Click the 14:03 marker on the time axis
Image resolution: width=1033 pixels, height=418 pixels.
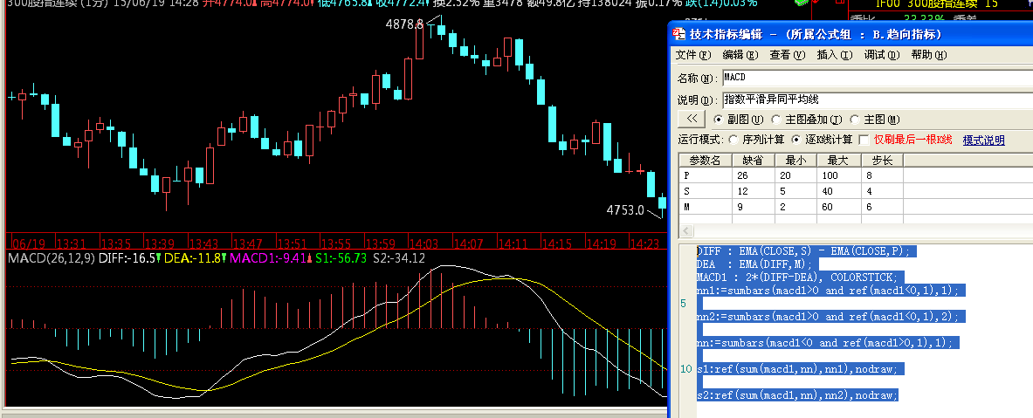coord(424,243)
